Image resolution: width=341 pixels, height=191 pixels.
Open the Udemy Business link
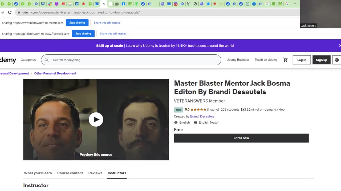point(238,60)
